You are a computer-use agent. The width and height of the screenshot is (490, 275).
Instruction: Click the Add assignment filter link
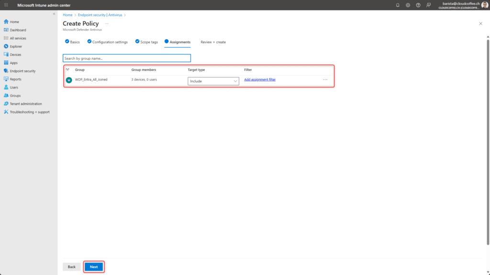(x=260, y=80)
